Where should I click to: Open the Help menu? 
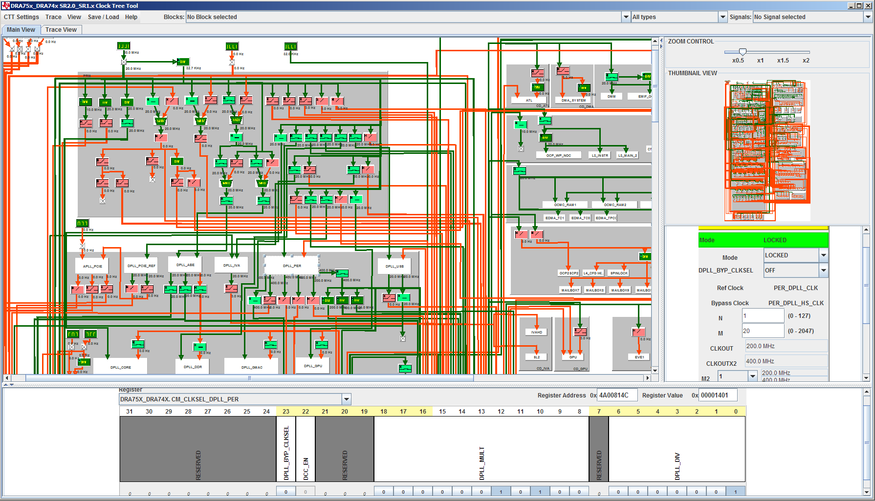pyautogui.click(x=131, y=17)
